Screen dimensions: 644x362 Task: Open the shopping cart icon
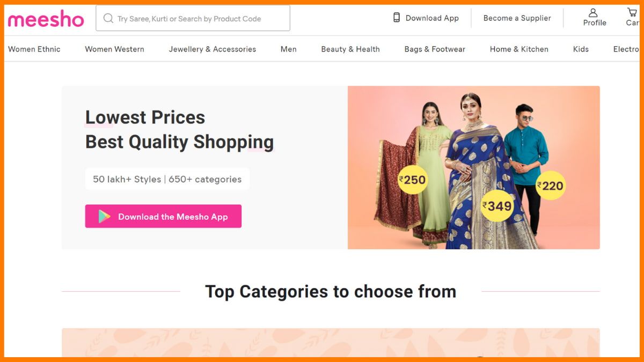[633, 13]
